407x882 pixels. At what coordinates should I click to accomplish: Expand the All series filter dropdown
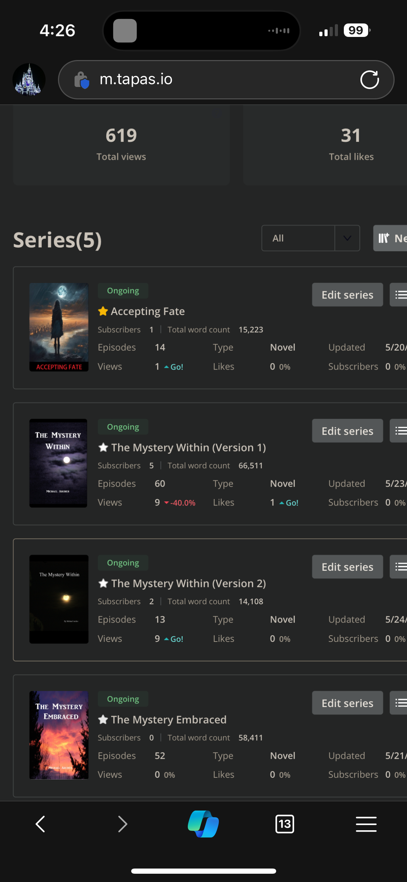coord(298,238)
